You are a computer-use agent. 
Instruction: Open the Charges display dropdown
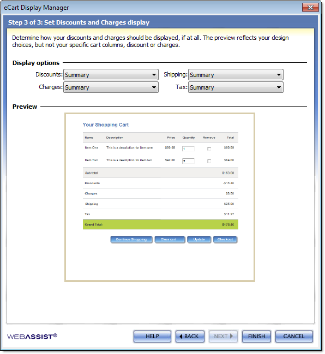(111, 87)
